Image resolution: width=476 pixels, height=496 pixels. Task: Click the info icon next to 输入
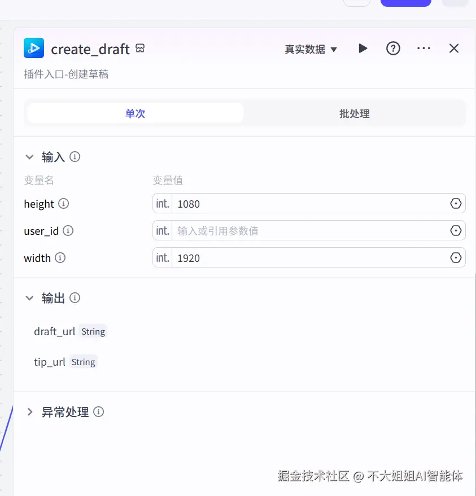tap(75, 157)
